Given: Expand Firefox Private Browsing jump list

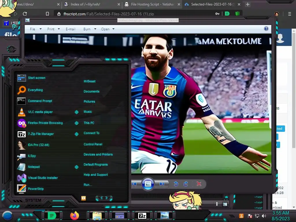Looking at the screenshot, I should pyautogui.click(x=76, y=123).
